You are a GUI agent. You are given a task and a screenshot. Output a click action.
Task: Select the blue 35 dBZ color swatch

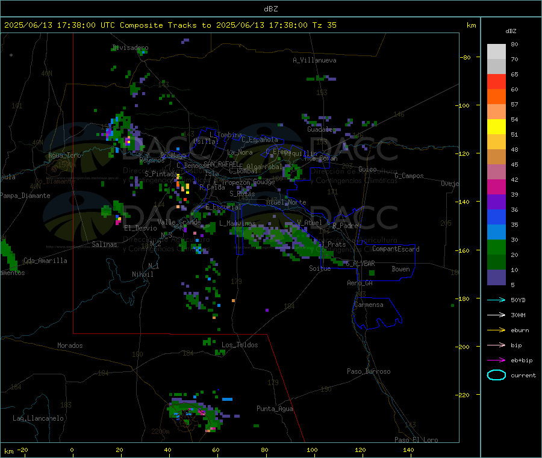(x=496, y=217)
